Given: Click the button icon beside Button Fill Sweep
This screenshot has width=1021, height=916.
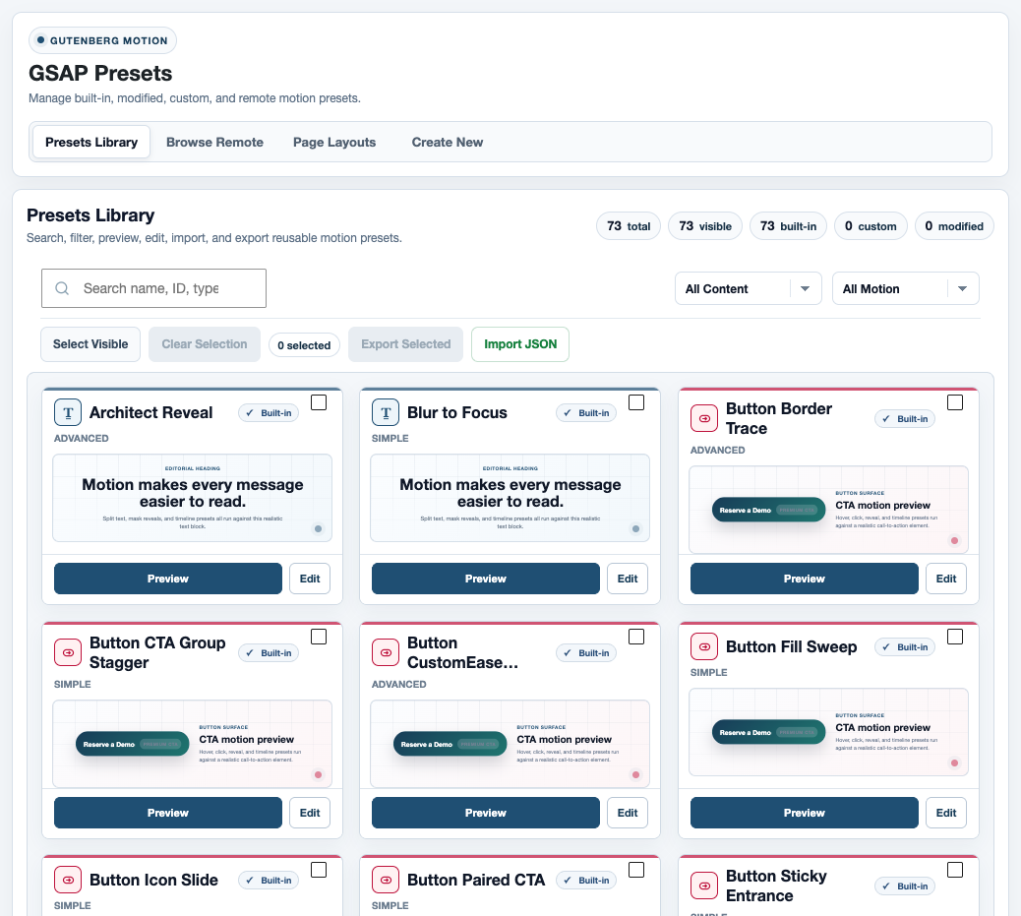Looking at the screenshot, I should coord(704,647).
